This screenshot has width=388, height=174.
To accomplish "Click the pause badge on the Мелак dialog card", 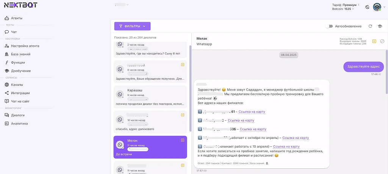I will [183, 140].
